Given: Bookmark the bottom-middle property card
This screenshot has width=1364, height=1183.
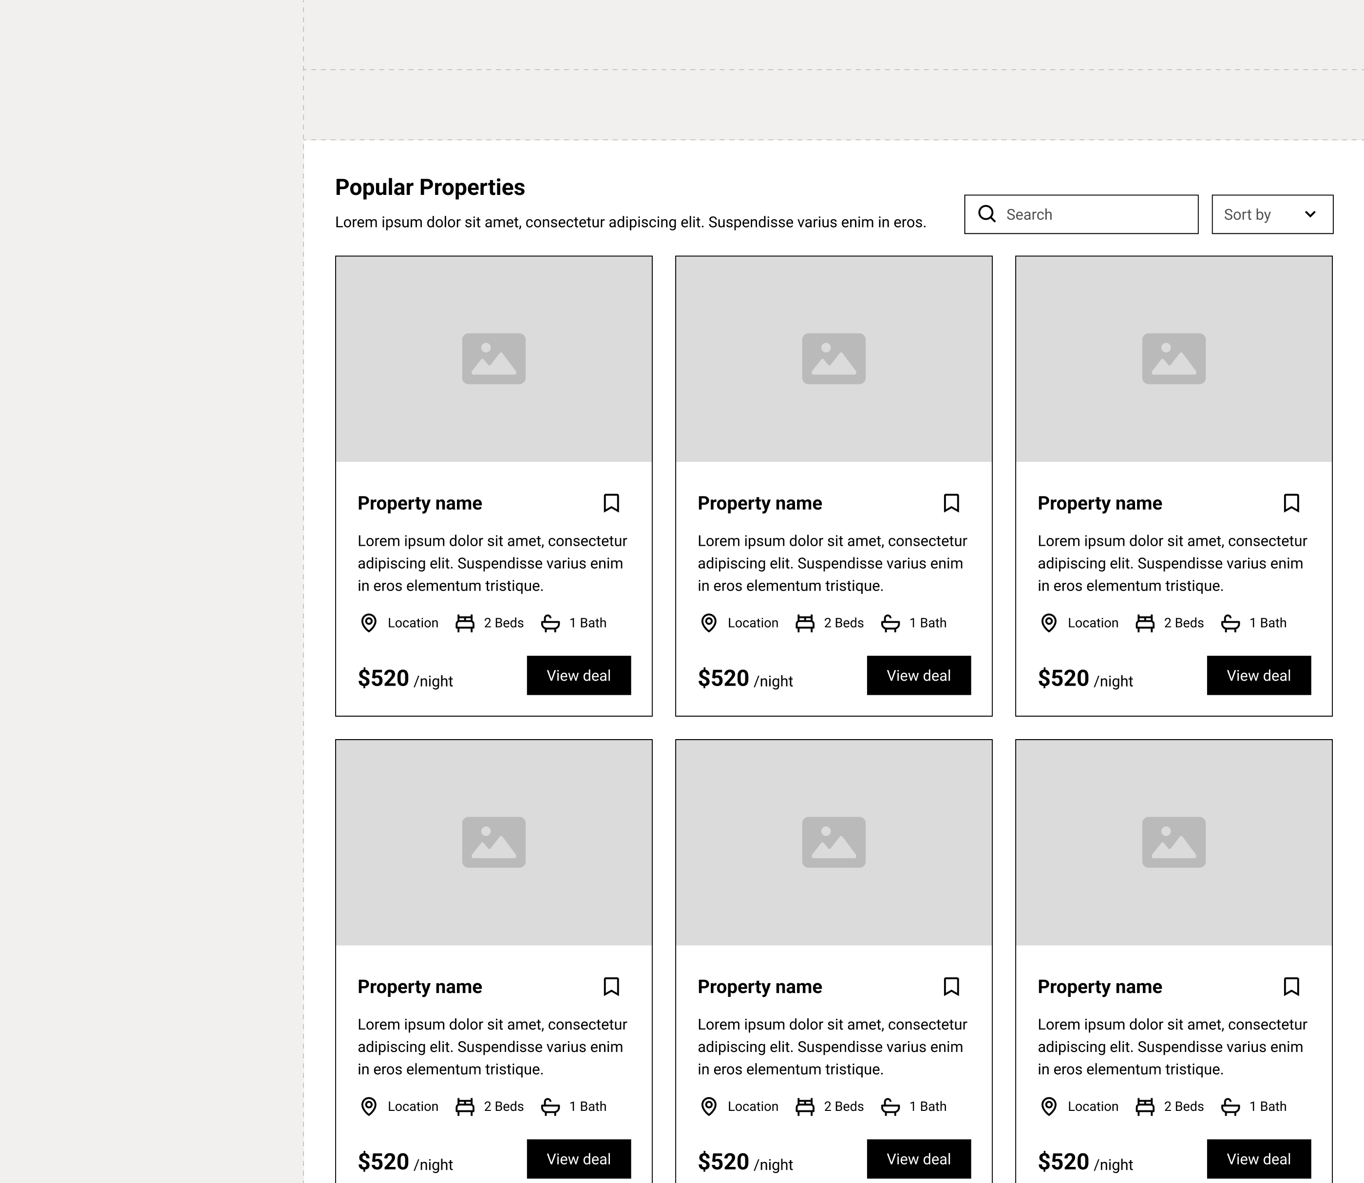Looking at the screenshot, I should [x=951, y=986].
